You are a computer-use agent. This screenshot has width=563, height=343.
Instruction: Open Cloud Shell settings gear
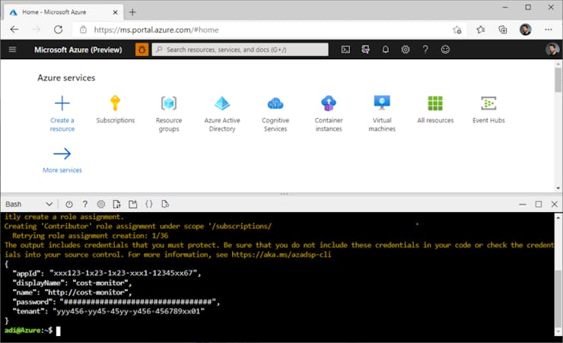[101, 204]
